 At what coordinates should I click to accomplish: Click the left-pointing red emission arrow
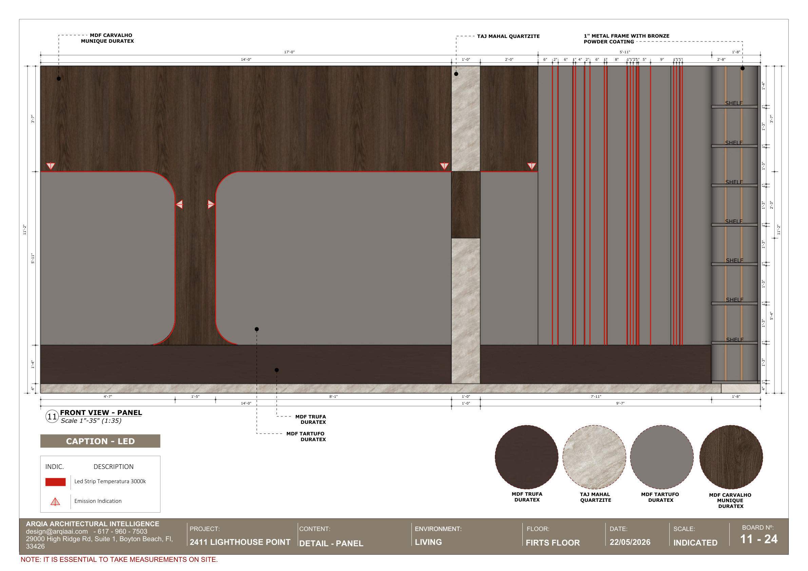[179, 204]
